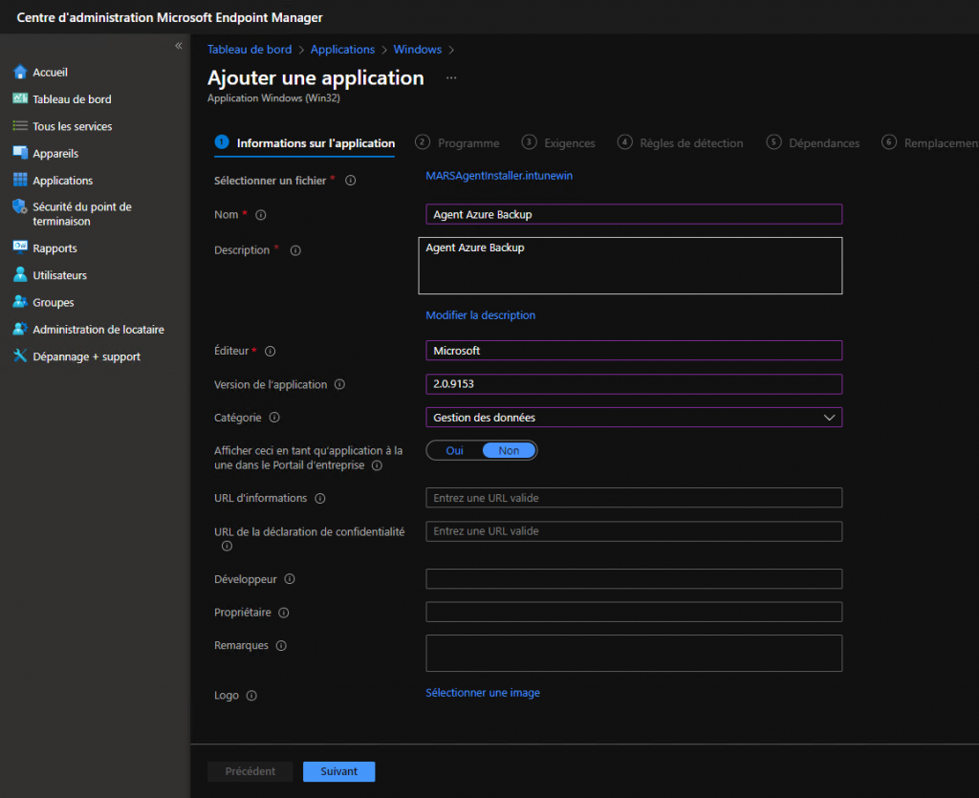Click the Description text box

pos(630,265)
